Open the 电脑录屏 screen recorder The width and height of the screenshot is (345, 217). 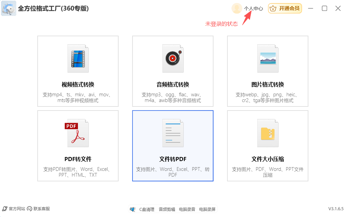click(x=207, y=210)
